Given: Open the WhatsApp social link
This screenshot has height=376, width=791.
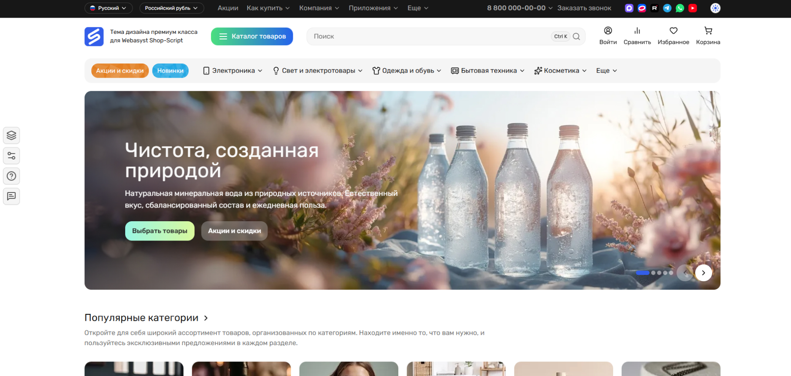Looking at the screenshot, I should pos(680,8).
